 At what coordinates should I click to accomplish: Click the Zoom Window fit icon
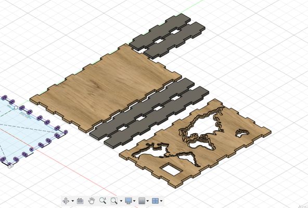114,201
